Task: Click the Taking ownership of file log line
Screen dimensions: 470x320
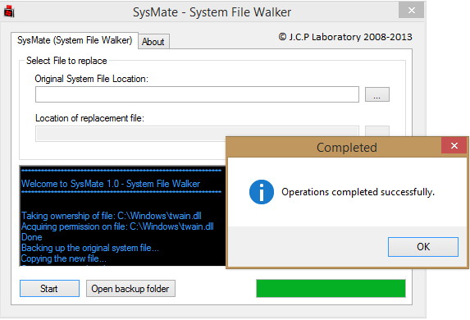Action: click(112, 216)
